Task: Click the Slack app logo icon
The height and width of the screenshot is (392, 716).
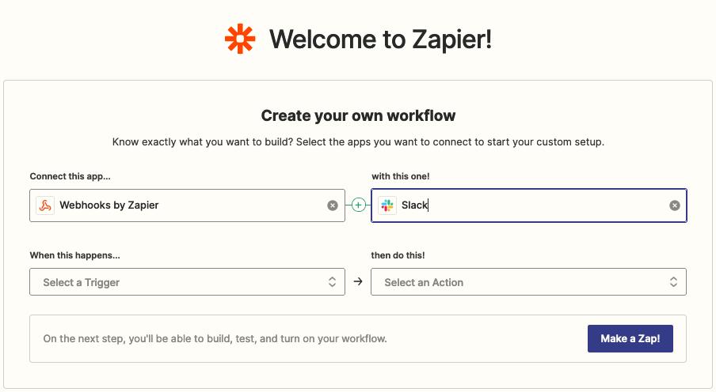Action: click(387, 205)
